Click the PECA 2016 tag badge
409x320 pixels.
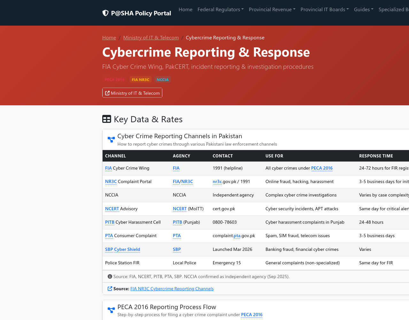(x=114, y=80)
